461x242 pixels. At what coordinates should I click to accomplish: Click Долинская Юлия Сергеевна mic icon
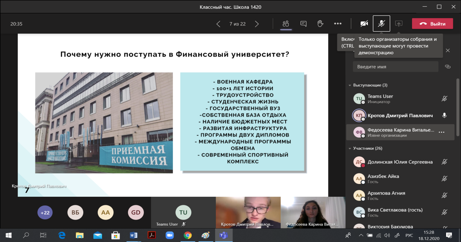444,162
